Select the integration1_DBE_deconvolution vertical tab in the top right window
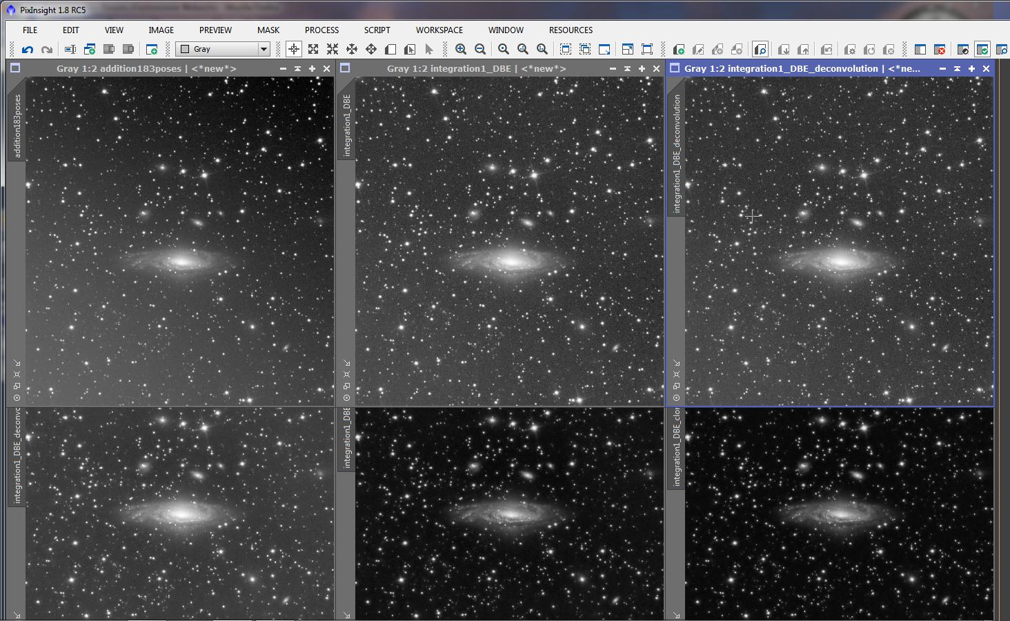This screenshot has height=621, width=1010. point(677,153)
